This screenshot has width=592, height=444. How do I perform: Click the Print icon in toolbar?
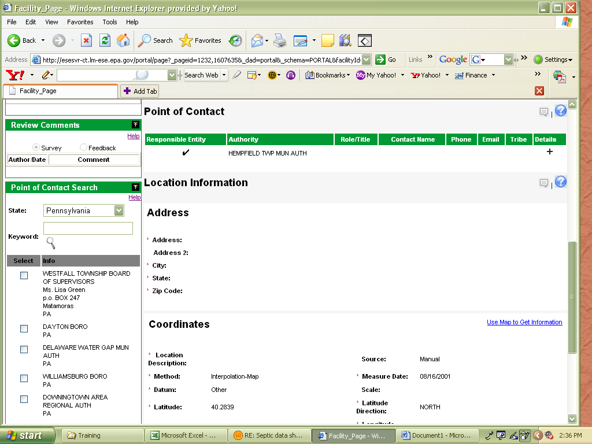click(280, 40)
